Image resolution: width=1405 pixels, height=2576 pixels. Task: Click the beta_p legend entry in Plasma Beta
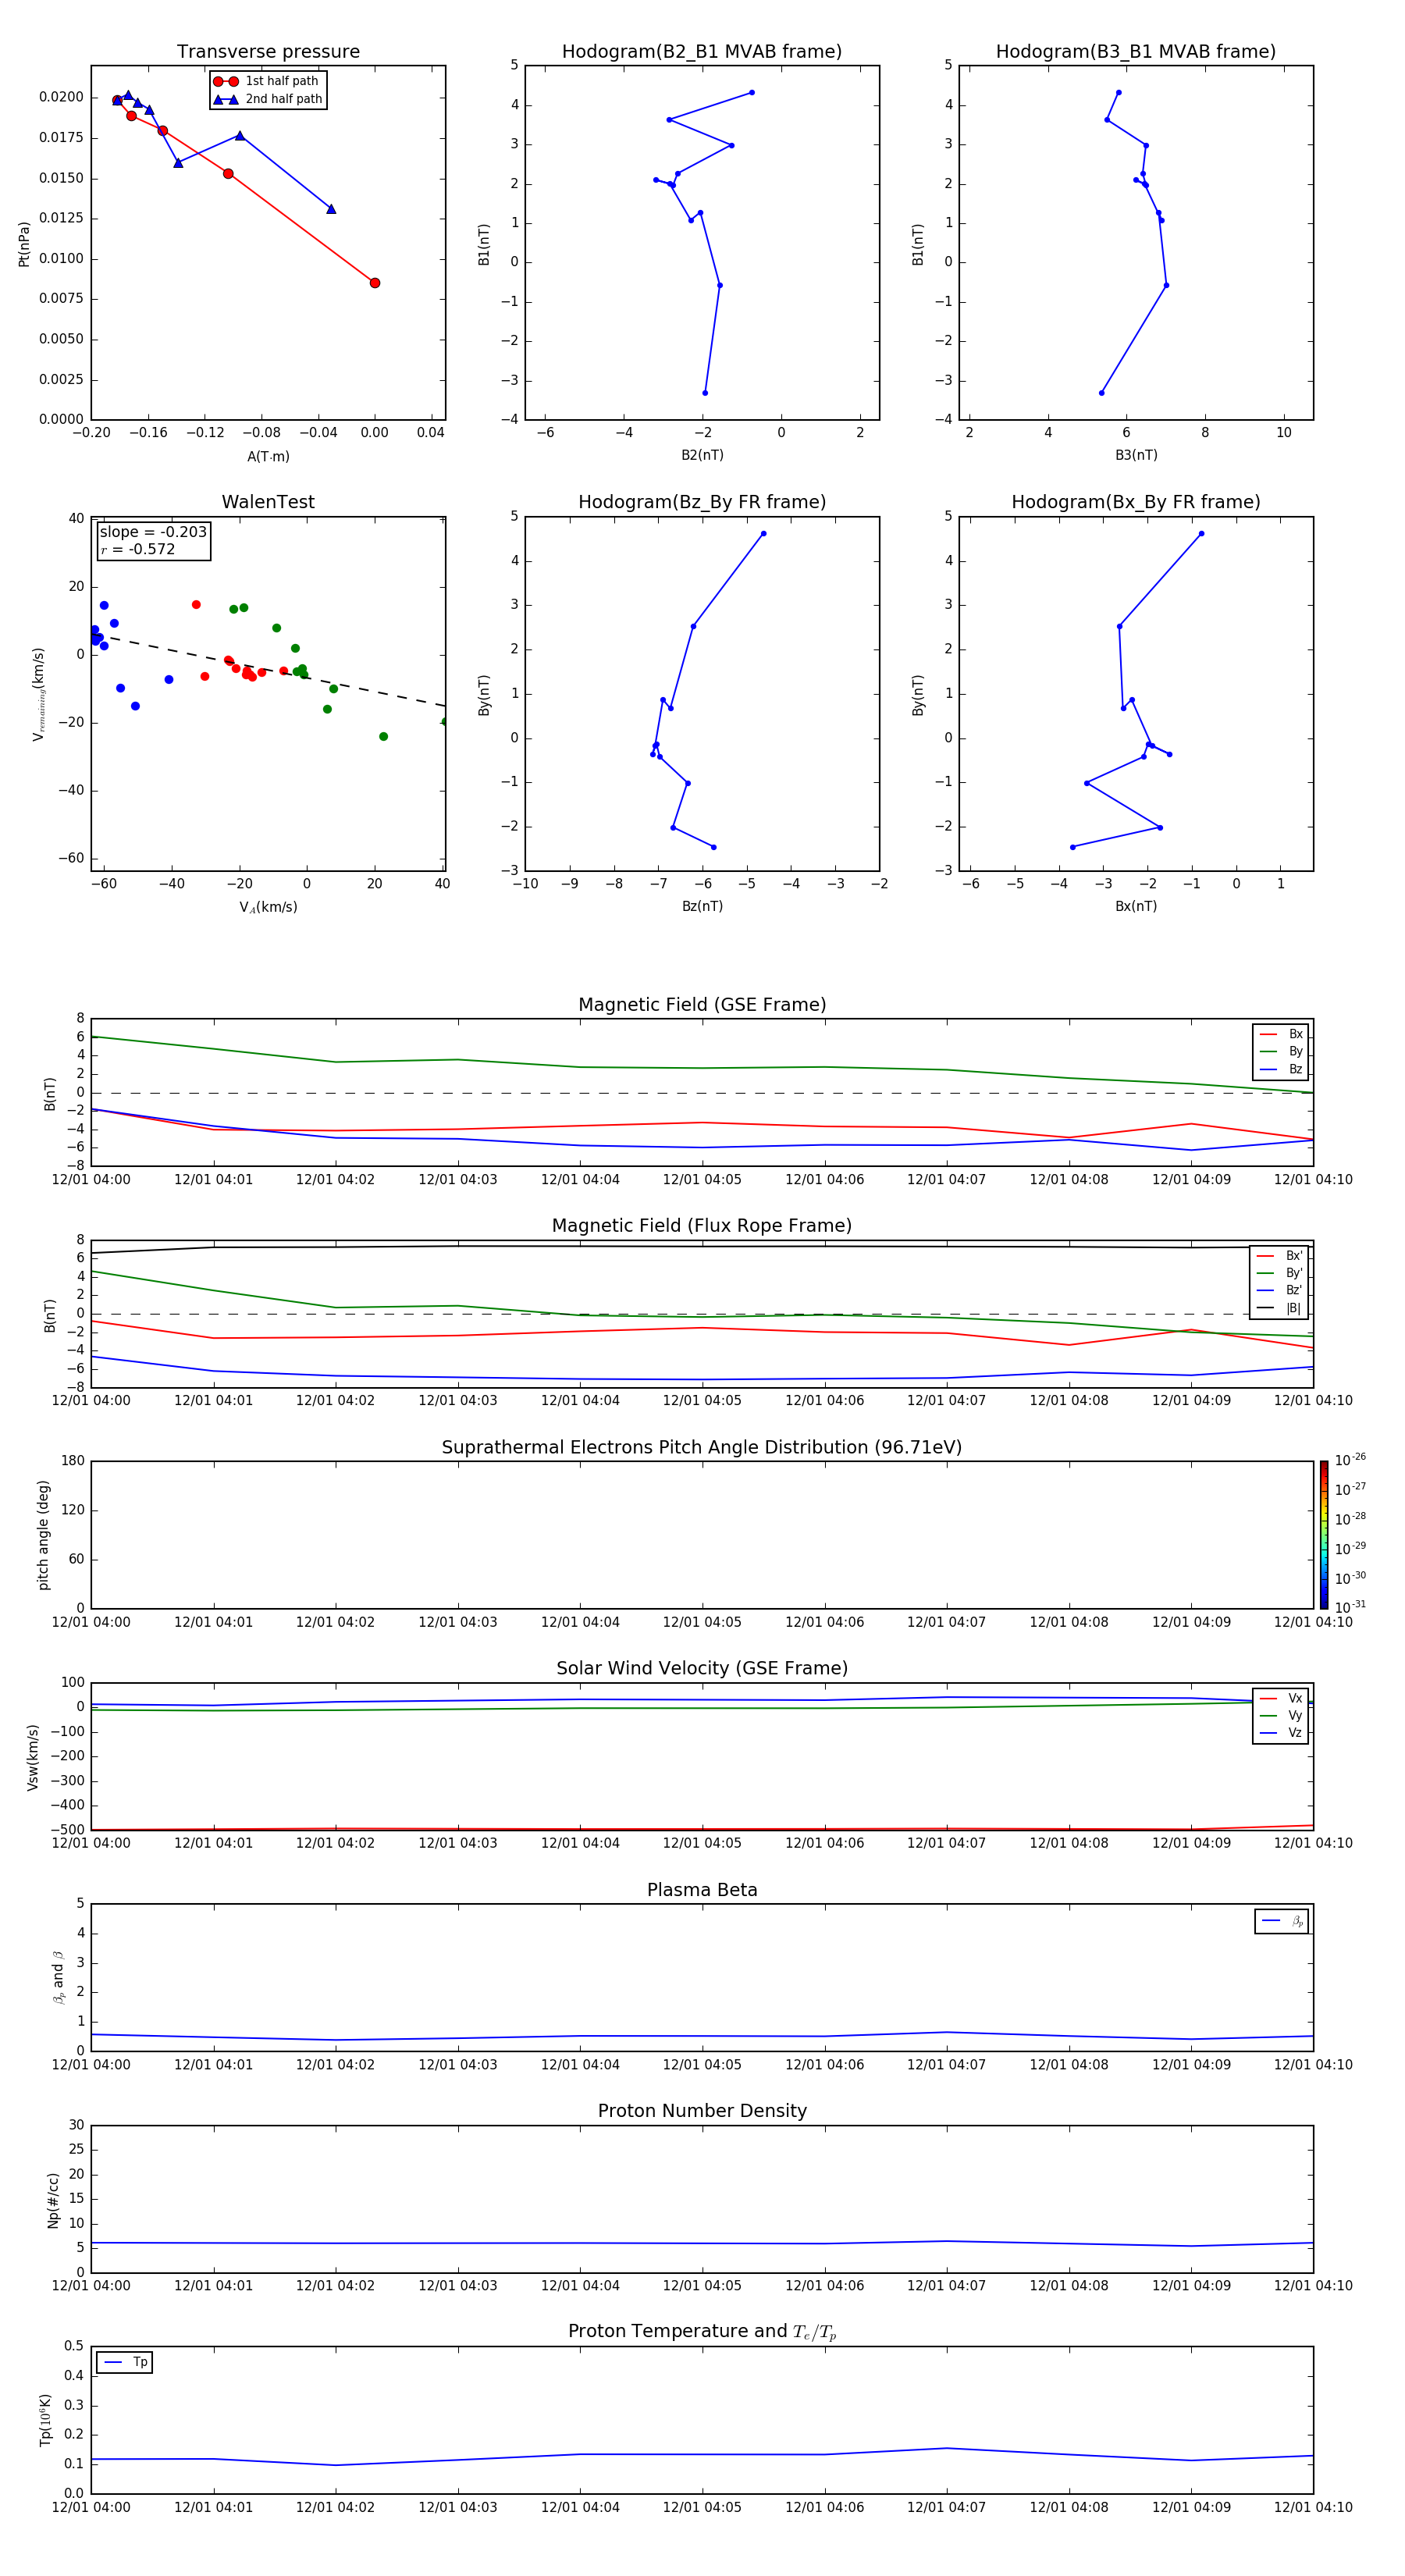coord(1282,1921)
